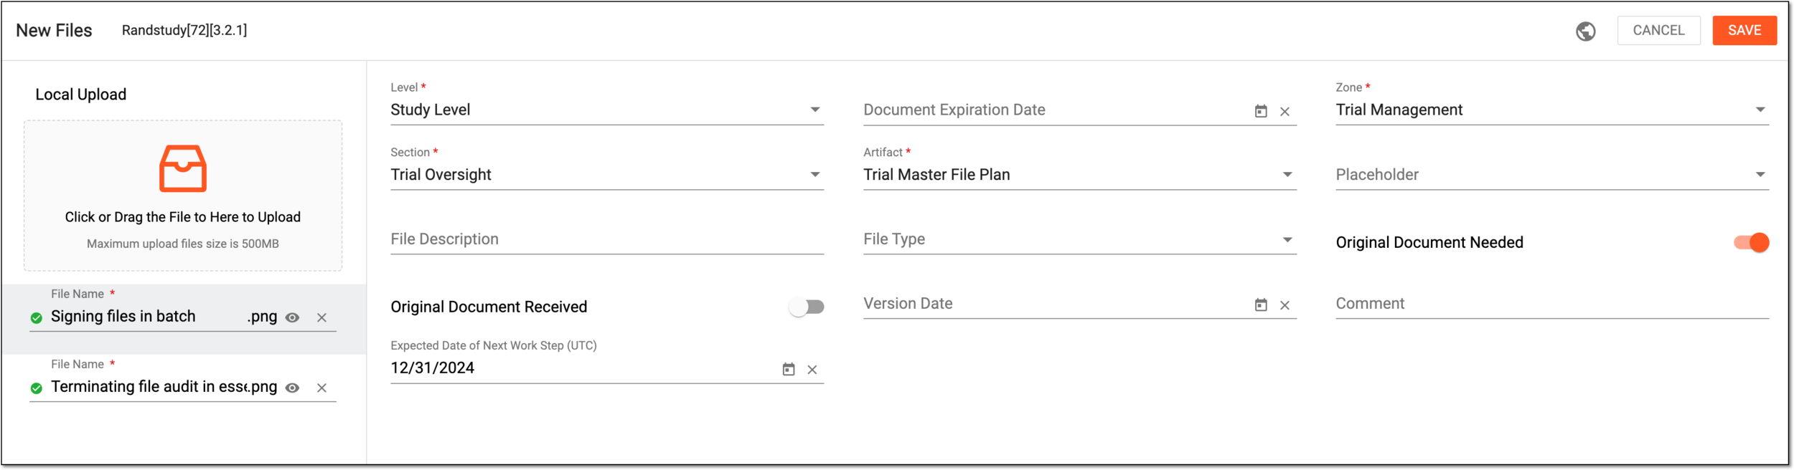Enable Original Document Received switch
The height and width of the screenshot is (470, 1794).
click(806, 307)
